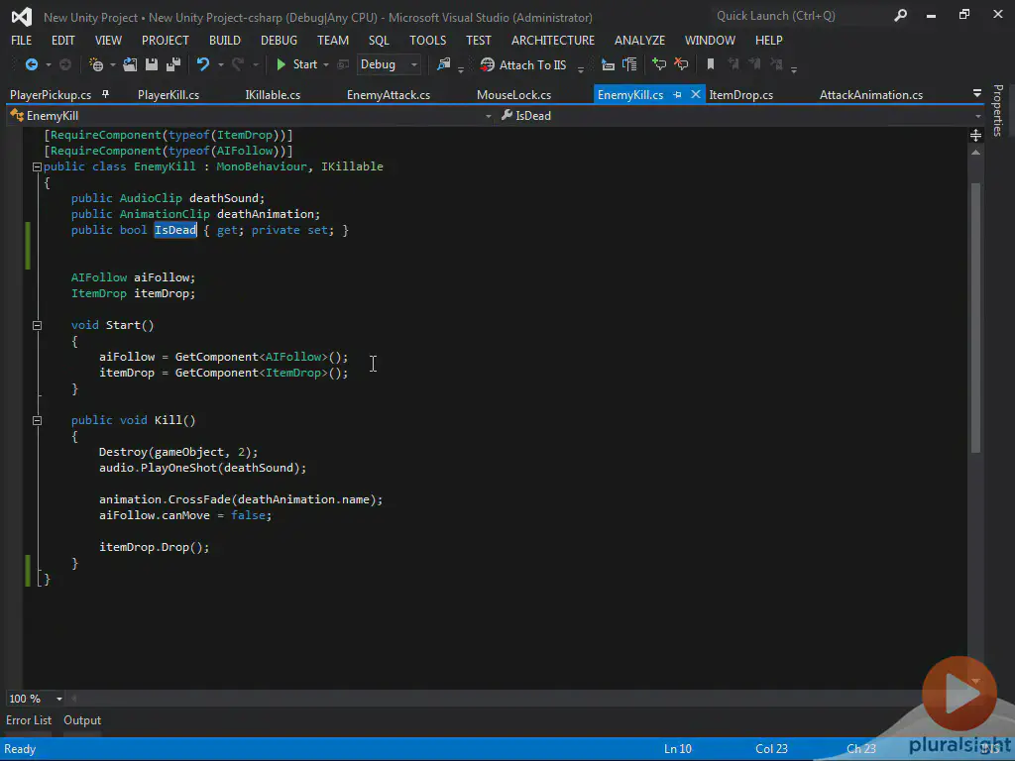Click the Redo arrow icon

[238, 64]
